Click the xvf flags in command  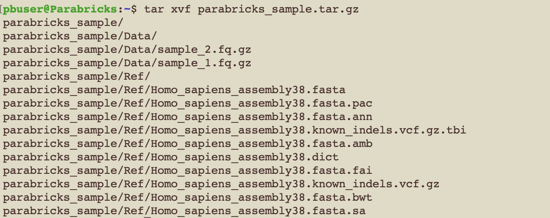[180, 9]
